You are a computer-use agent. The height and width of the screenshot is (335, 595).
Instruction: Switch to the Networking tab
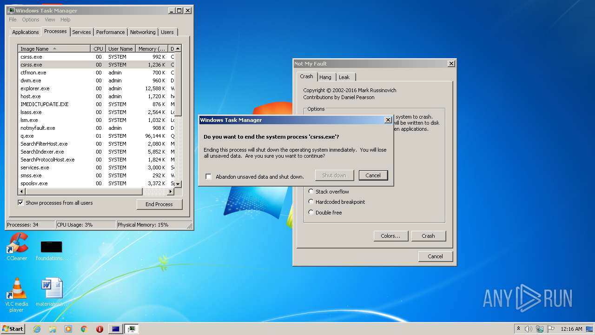[x=143, y=32]
